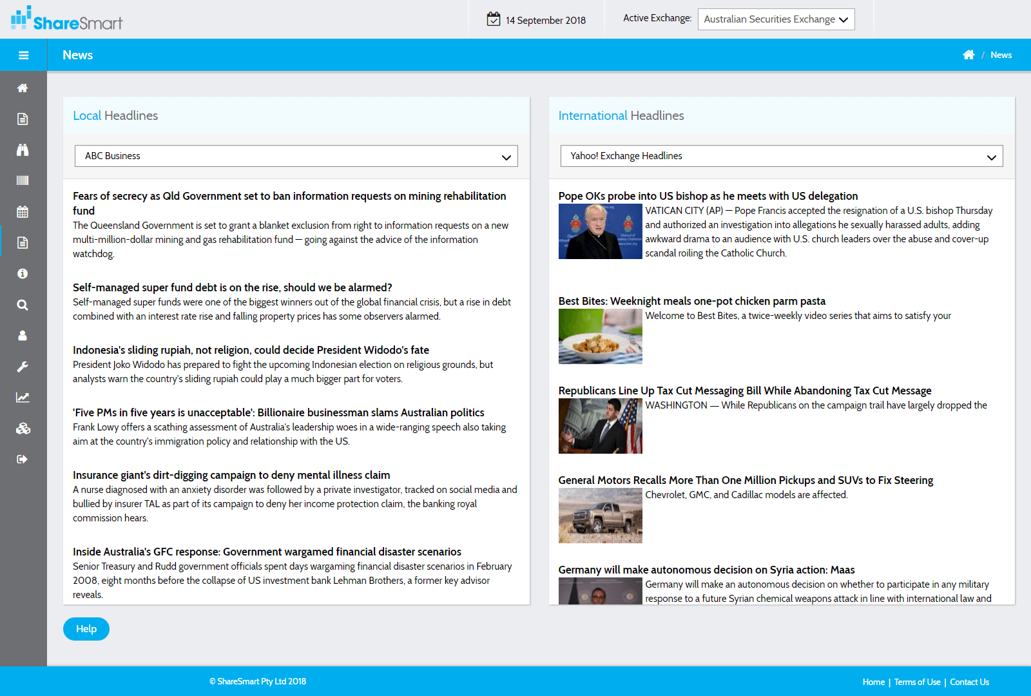Click the Terms of Use footer link
This screenshot has width=1031, height=696.
point(917,682)
